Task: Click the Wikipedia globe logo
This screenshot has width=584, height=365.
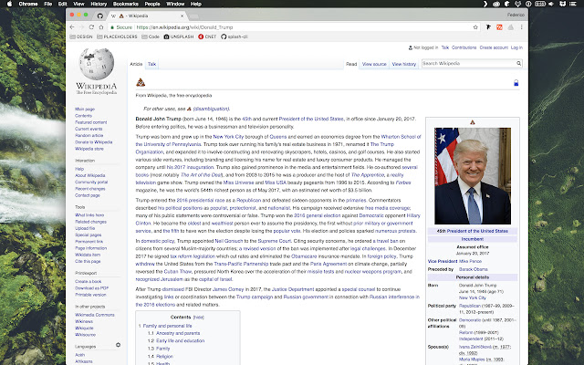Action: coord(97,64)
